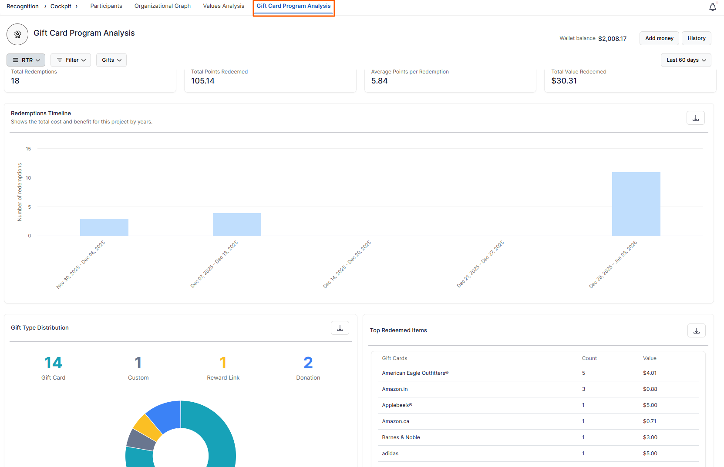The image size is (724, 467).
Task: Download the Redemptions Timeline chart
Action: click(x=695, y=118)
